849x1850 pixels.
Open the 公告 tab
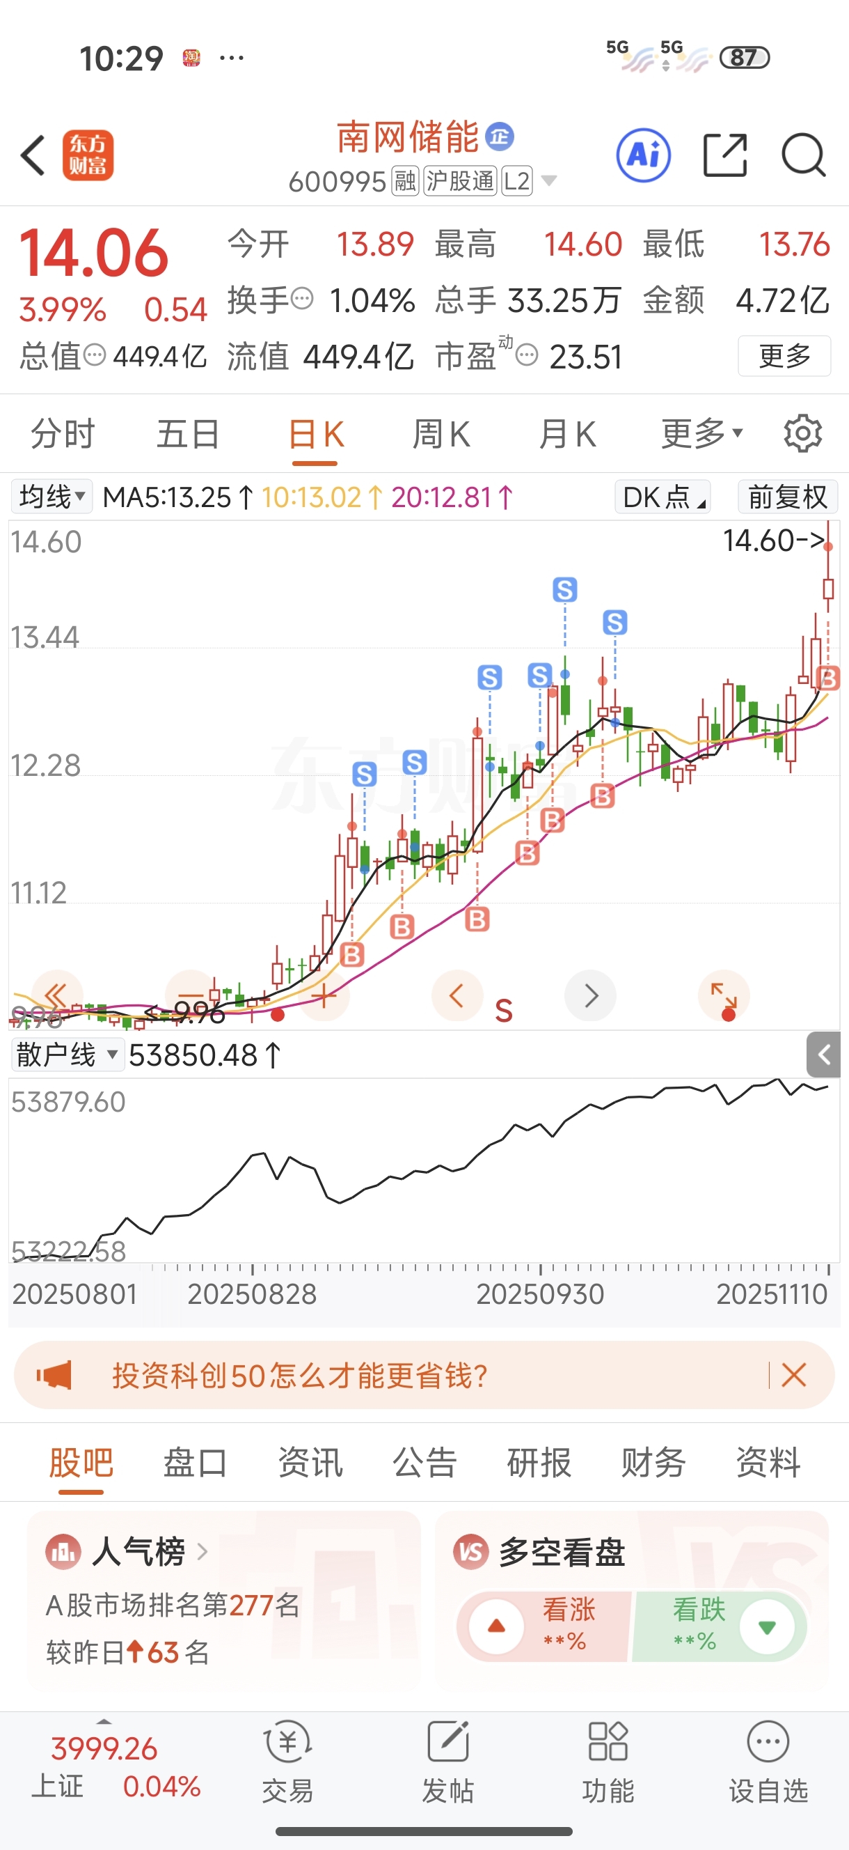click(425, 1463)
